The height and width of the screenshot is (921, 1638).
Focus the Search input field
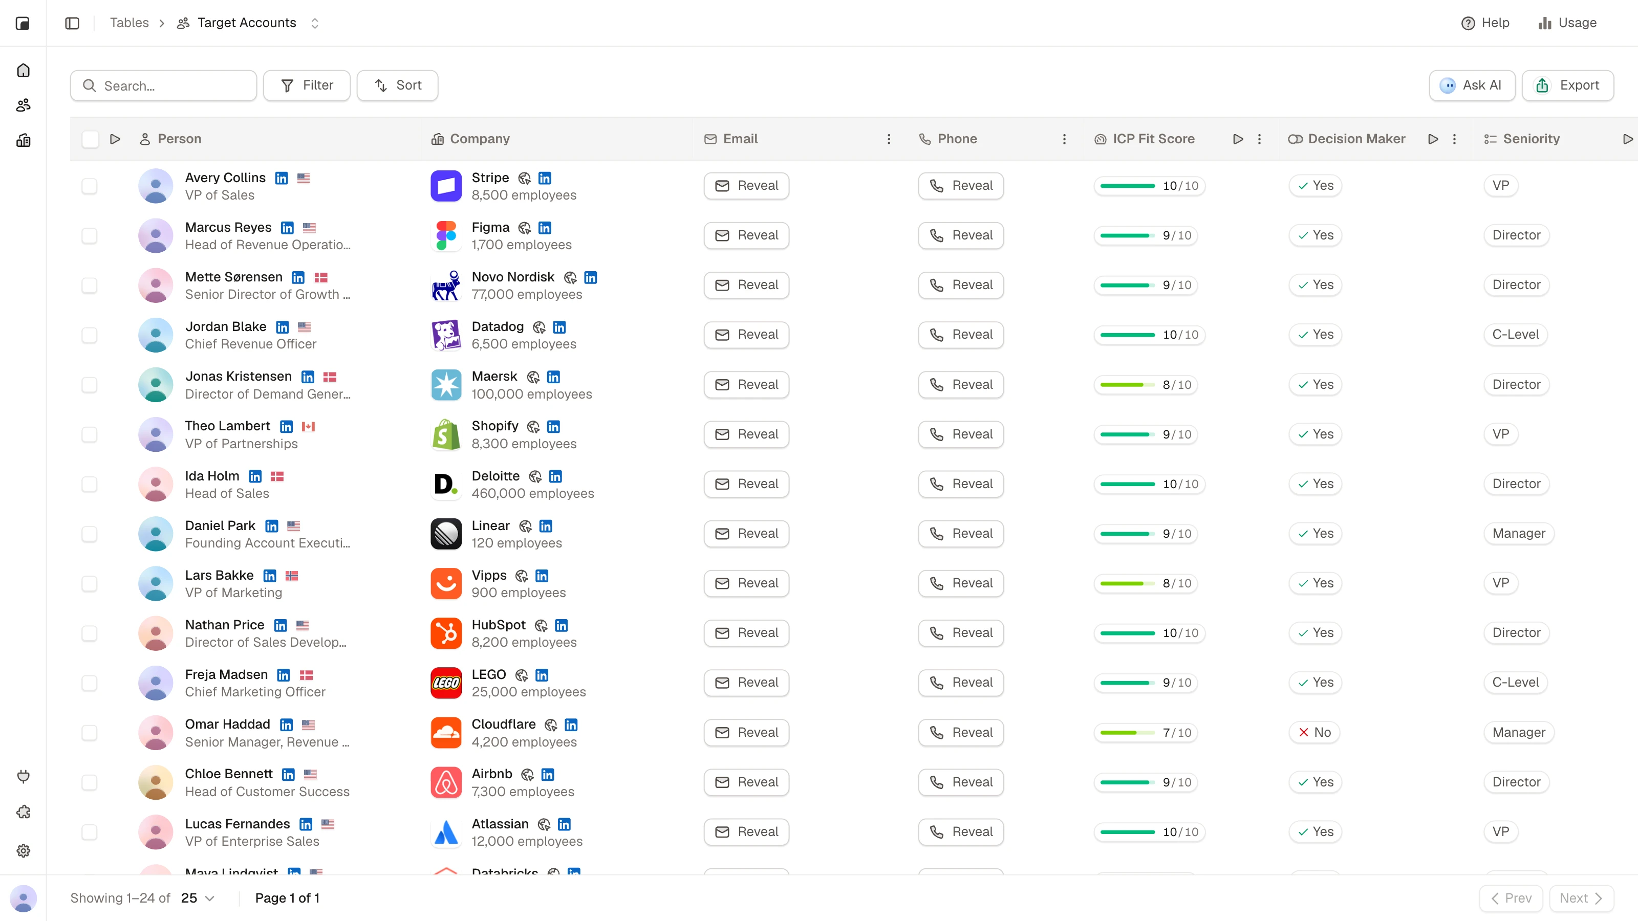pyautogui.click(x=163, y=86)
